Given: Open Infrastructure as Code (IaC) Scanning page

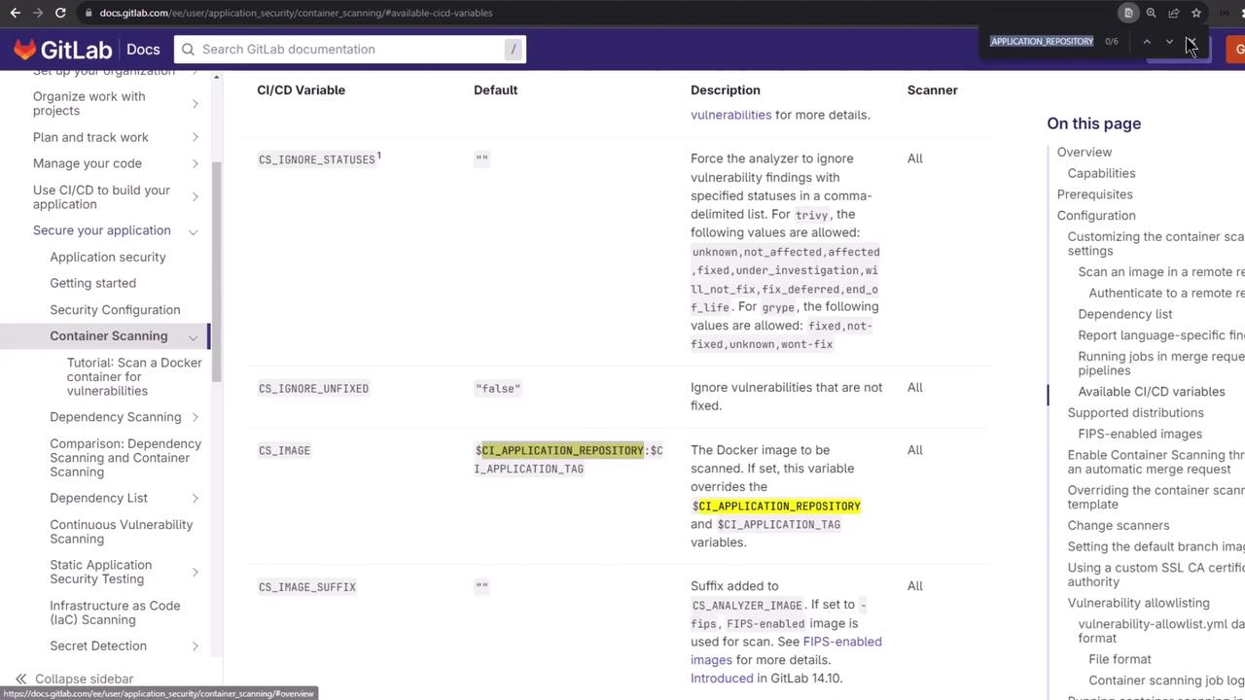Looking at the screenshot, I should 115,612.
